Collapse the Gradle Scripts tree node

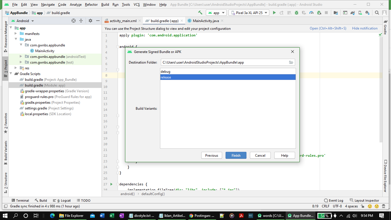coord(11,74)
